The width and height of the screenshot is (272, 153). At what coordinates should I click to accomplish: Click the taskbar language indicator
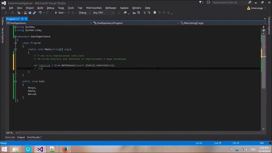click(253, 149)
